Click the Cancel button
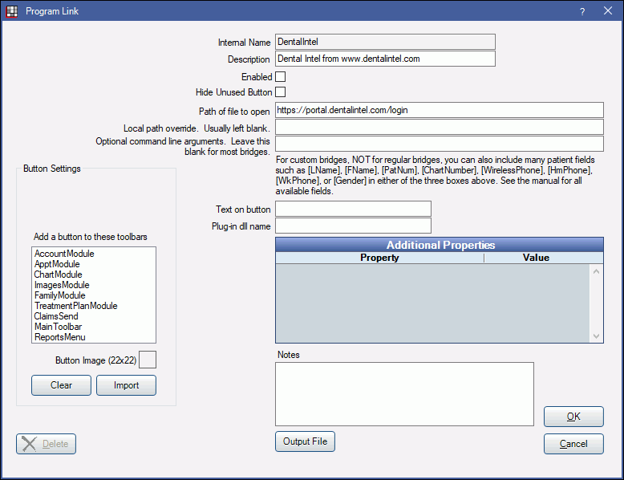Viewport: 624px width, 480px height. click(573, 444)
